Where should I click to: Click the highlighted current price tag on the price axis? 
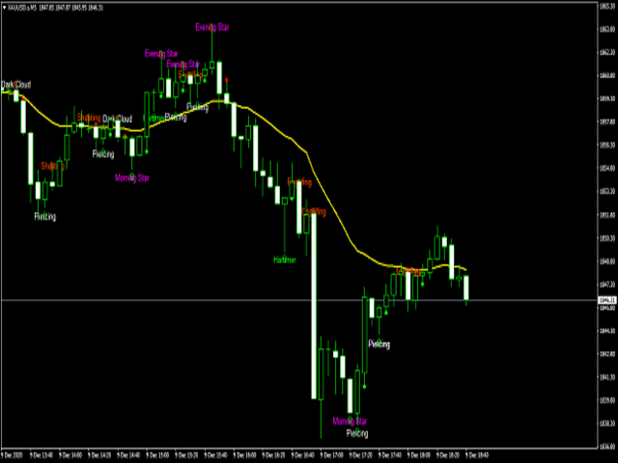click(x=607, y=300)
